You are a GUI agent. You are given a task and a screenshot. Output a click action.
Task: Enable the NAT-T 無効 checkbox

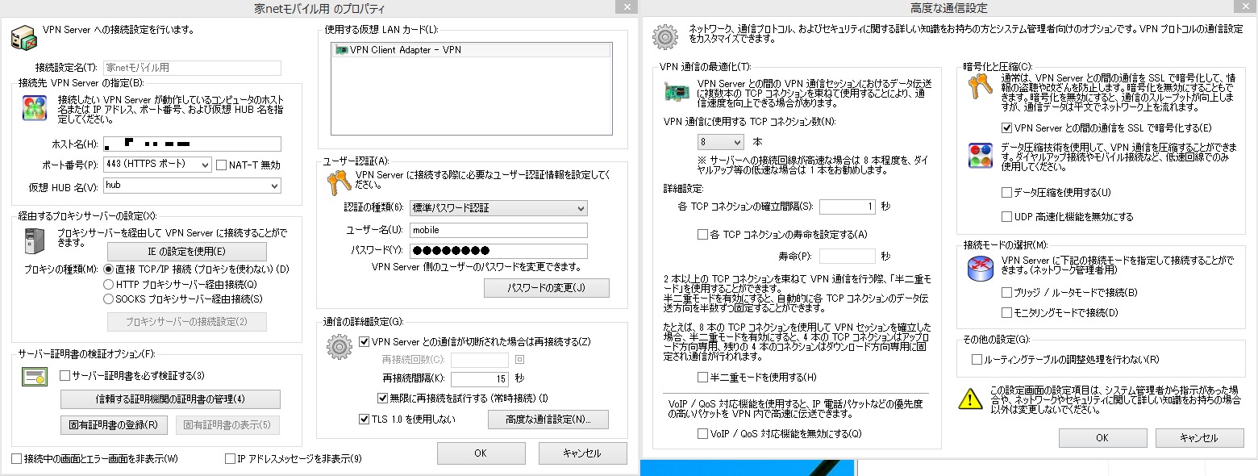click(x=223, y=165)
